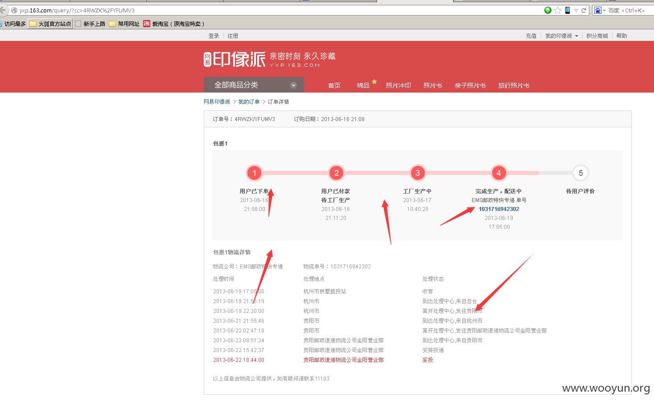The height and width of the screenshot is (401, 654).
Task: Click the 印像派 site logo
Action: 234,59
